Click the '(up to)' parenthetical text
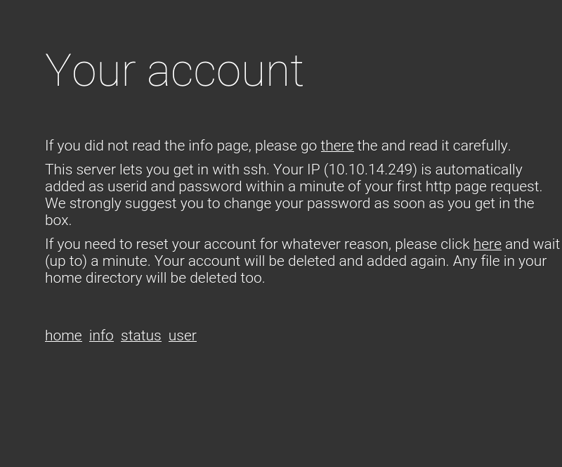The image size is (562, 467). 66,262
